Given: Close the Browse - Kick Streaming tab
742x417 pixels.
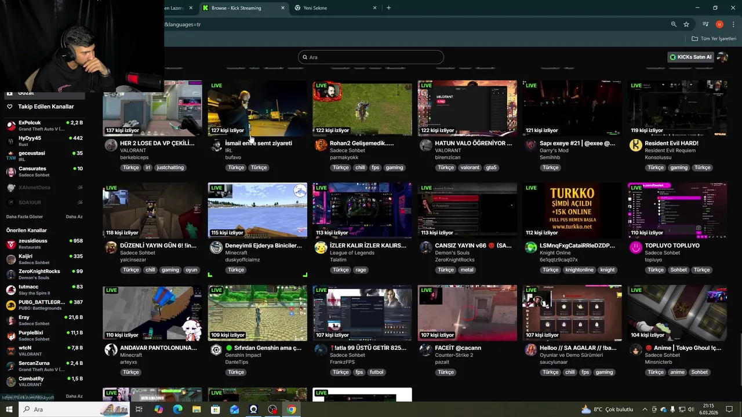Looking at the screenshot, I should (283, 8).
